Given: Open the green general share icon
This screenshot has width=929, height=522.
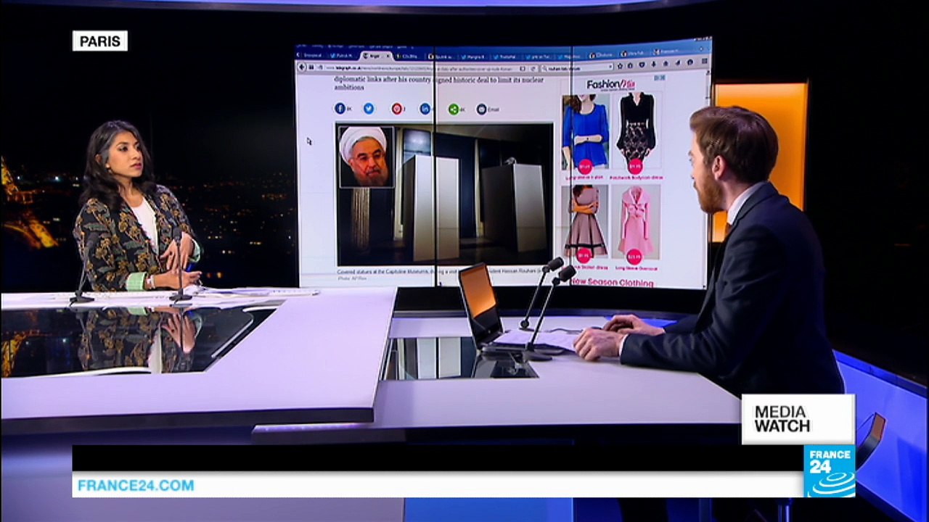Looking at the screenshot, I should 454,109.
